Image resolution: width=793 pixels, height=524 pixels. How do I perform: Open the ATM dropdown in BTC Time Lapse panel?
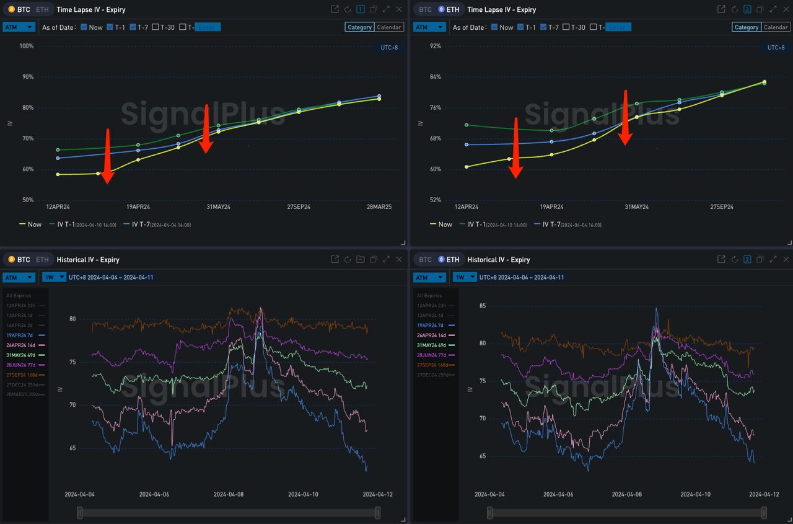coord(19,27)
